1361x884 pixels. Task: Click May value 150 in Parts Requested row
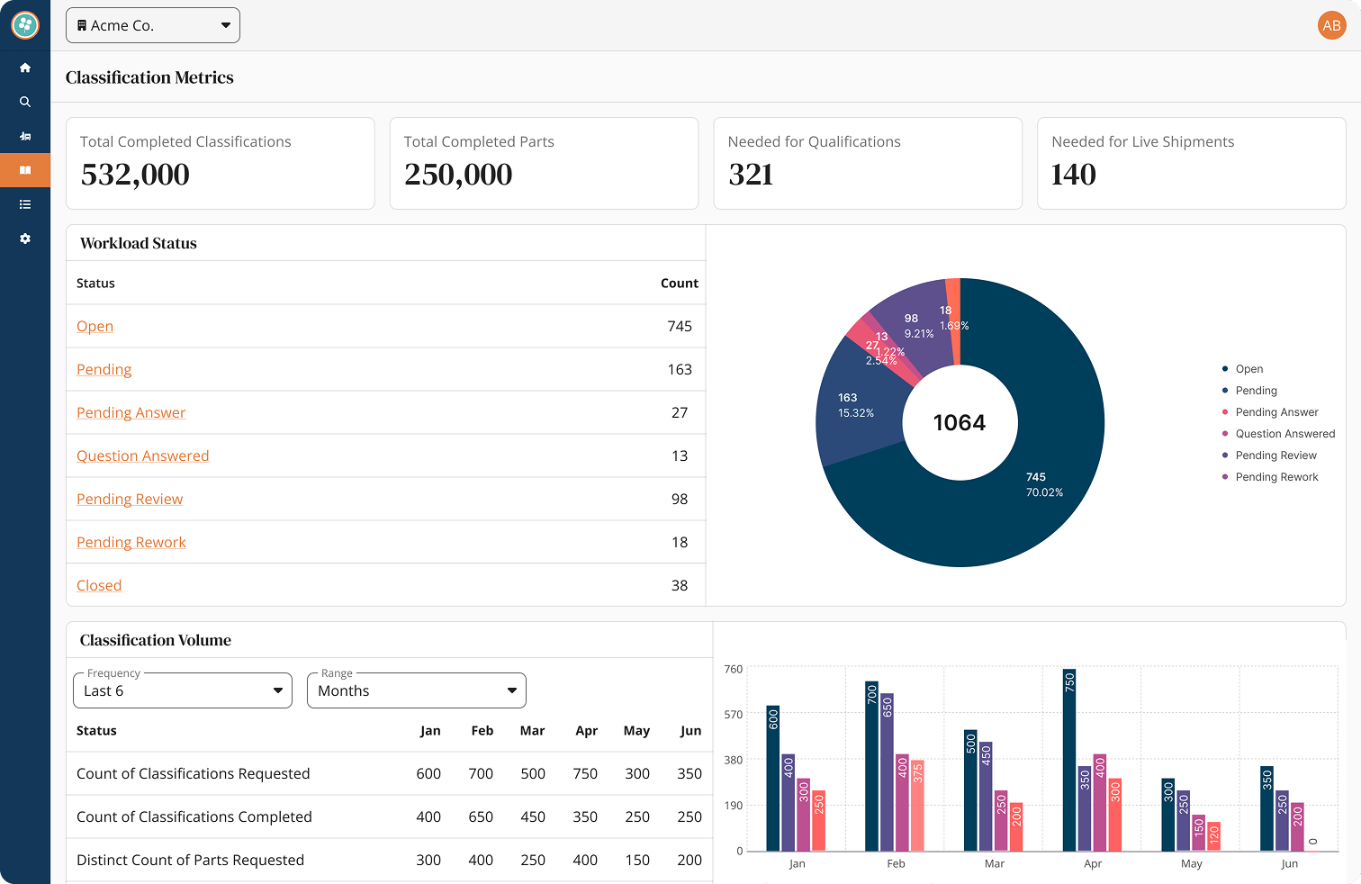click(637, 860)
